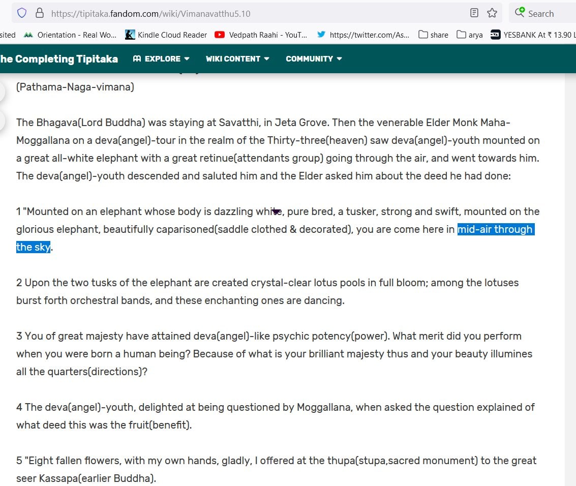Click the shield tracking protection icon

pyautogui.click(x=22, y=13)
